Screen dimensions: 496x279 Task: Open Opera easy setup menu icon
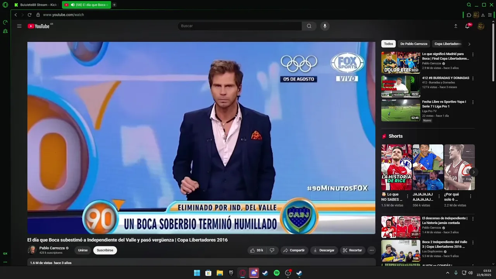tap(490, 15)
